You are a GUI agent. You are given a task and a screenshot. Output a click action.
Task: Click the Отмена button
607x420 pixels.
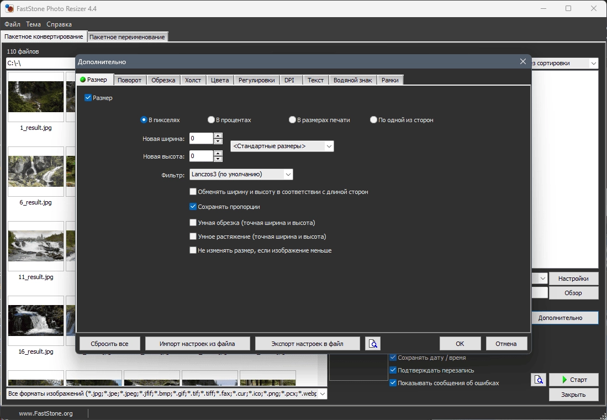[x=506, y=344]
